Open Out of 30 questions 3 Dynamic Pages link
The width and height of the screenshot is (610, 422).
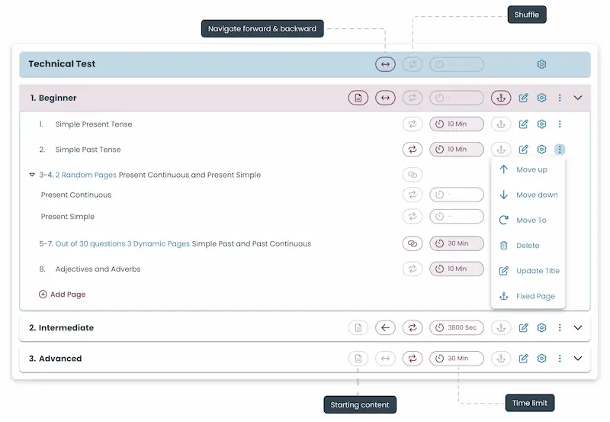pos(123,243)
